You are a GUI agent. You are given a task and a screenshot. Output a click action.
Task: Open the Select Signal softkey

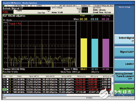click(x=124, y=39)
